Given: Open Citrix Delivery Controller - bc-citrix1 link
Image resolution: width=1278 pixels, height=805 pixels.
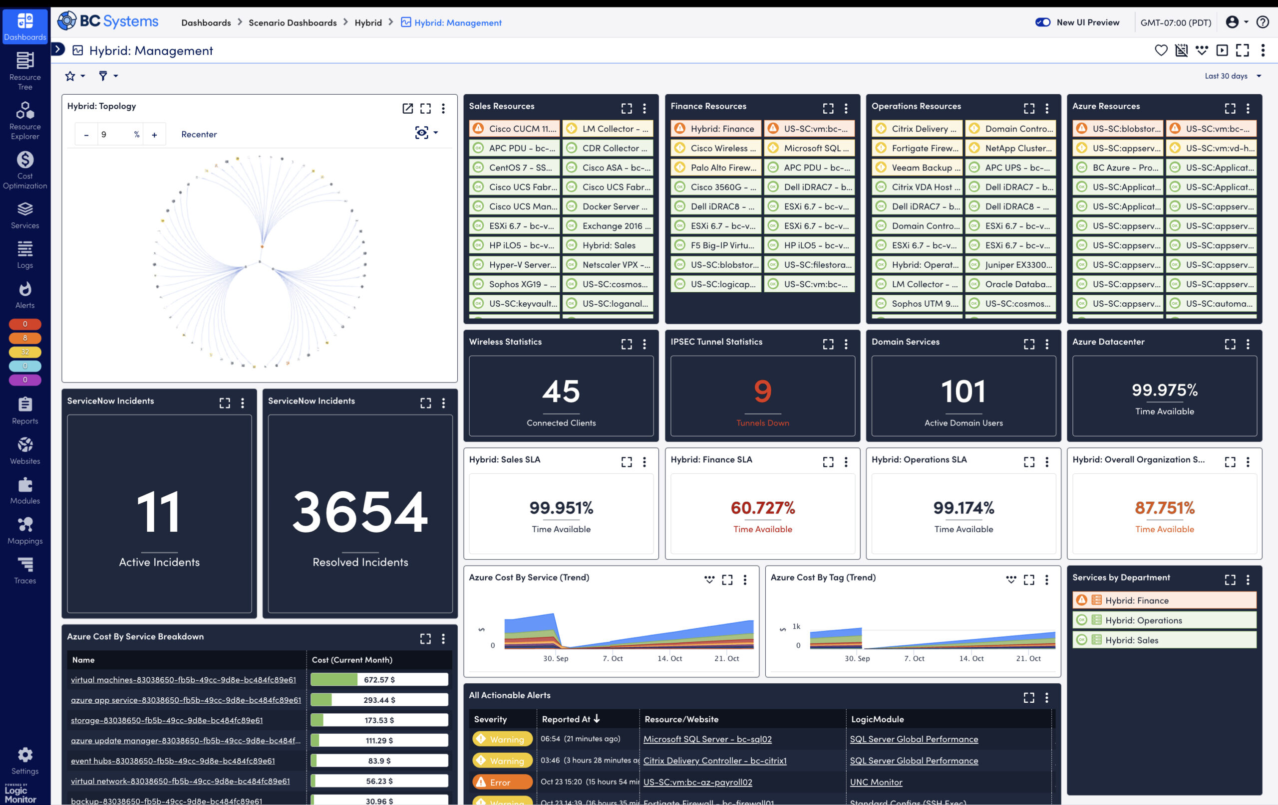Looking at the screenshot, I should (x=715, y=761).
